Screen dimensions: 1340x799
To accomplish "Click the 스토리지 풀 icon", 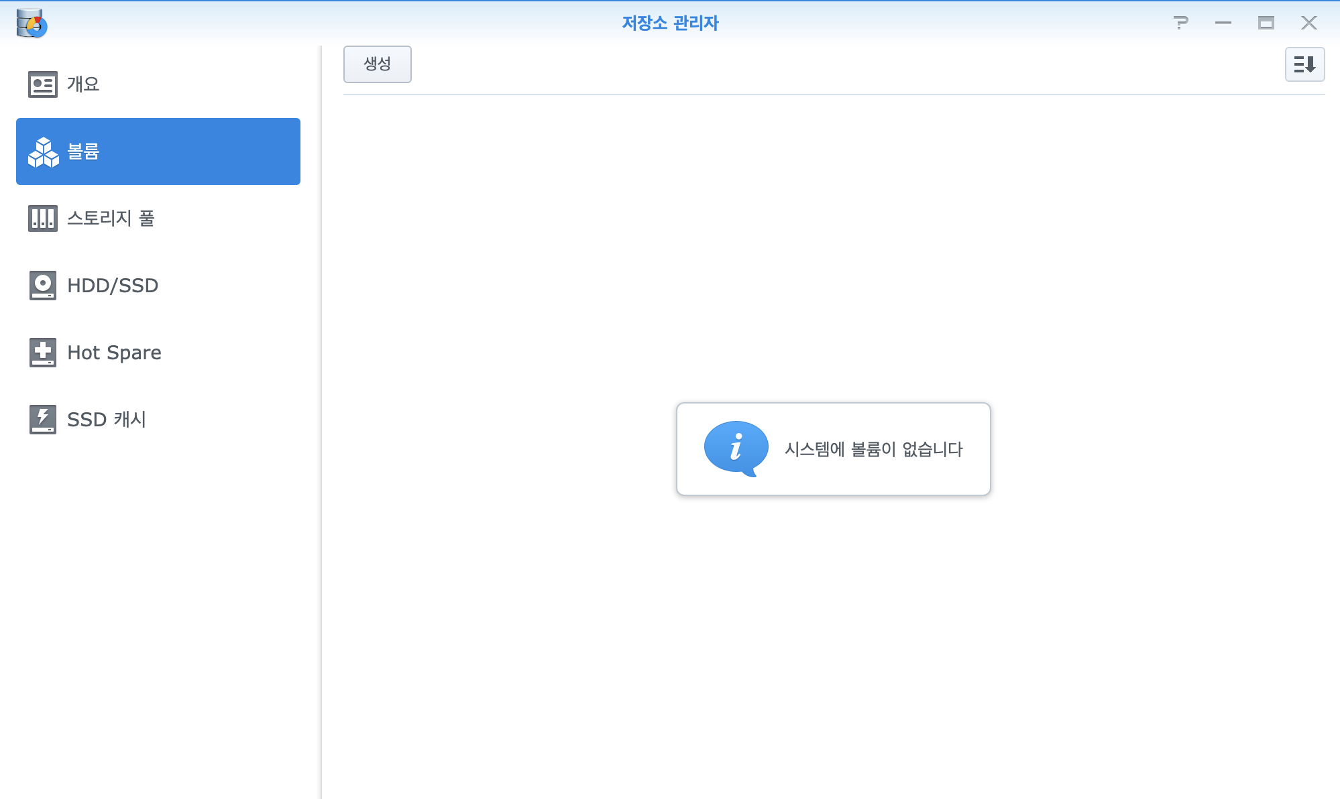I will [42, 219].
